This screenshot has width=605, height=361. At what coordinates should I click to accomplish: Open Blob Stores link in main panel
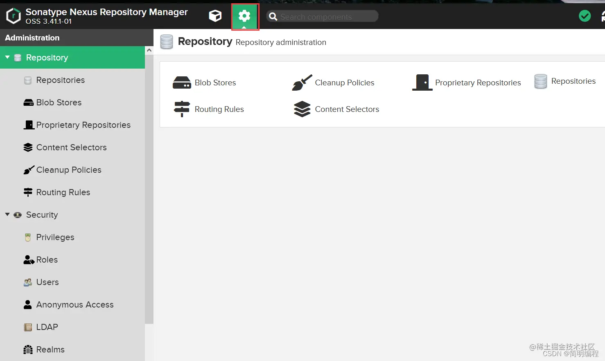(x=215, y=82)
